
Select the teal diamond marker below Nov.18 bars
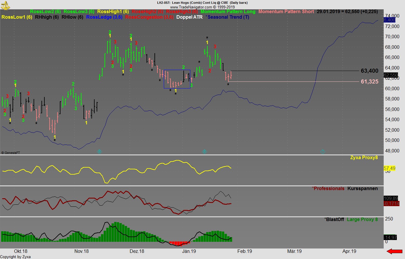pyautogui.click(x=99, y=152)
